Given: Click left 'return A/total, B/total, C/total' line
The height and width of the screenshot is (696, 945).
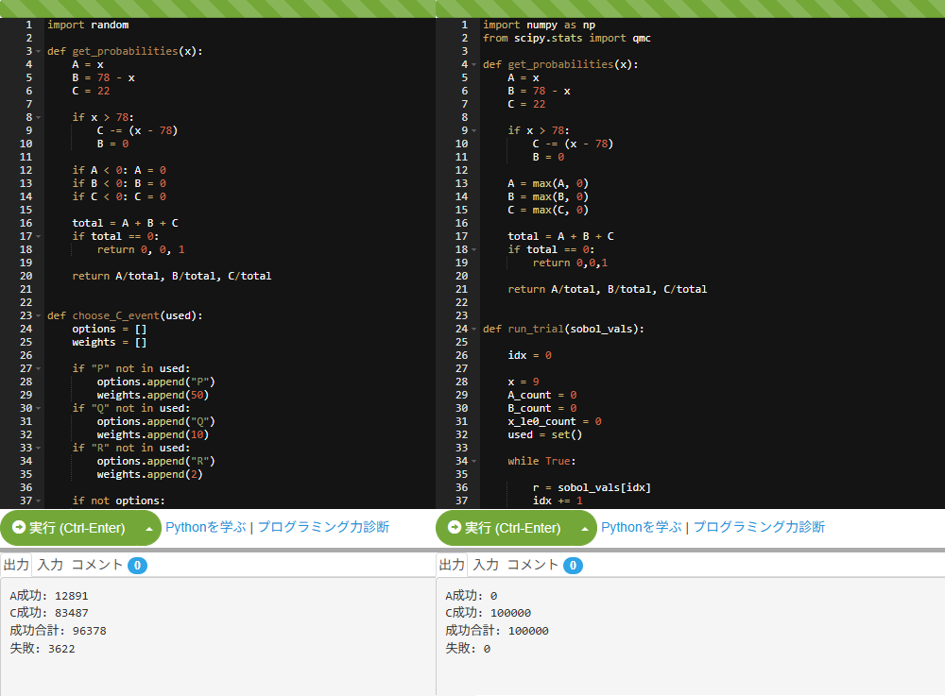Looking at the screenshot, I should point(172,277).
